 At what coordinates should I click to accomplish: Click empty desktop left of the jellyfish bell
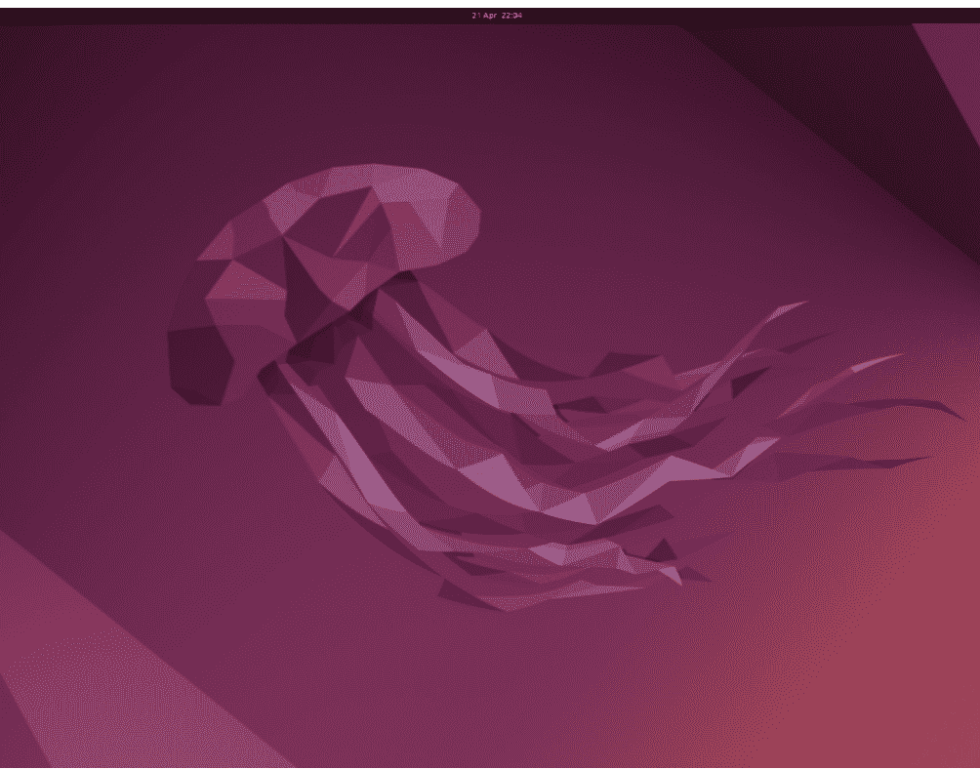click(88, 322)
